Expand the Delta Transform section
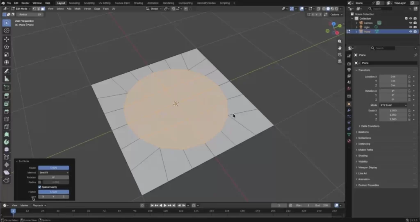The width and height of the screenshot is (420, 222). (370, 126)
